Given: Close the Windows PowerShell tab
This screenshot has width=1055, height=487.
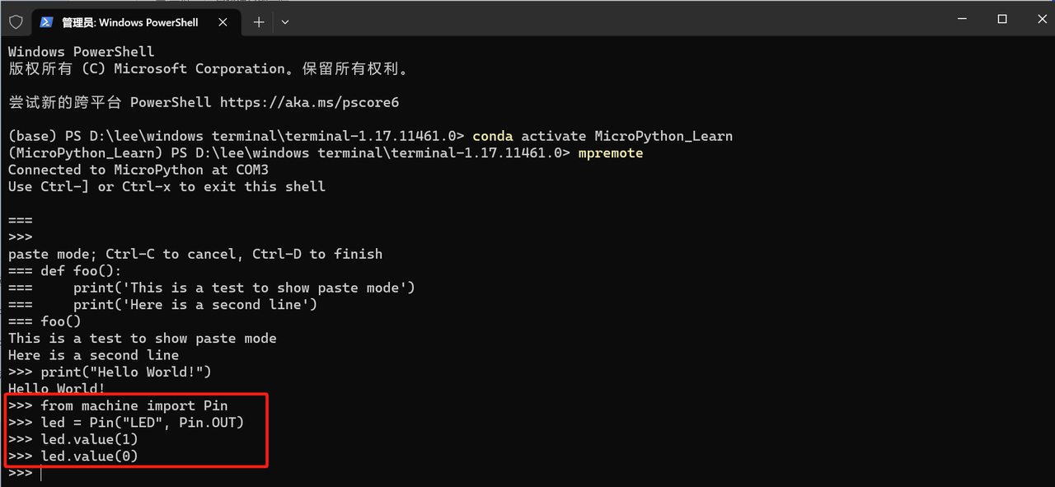Looking at the screenshot, I should pos(223,22).
